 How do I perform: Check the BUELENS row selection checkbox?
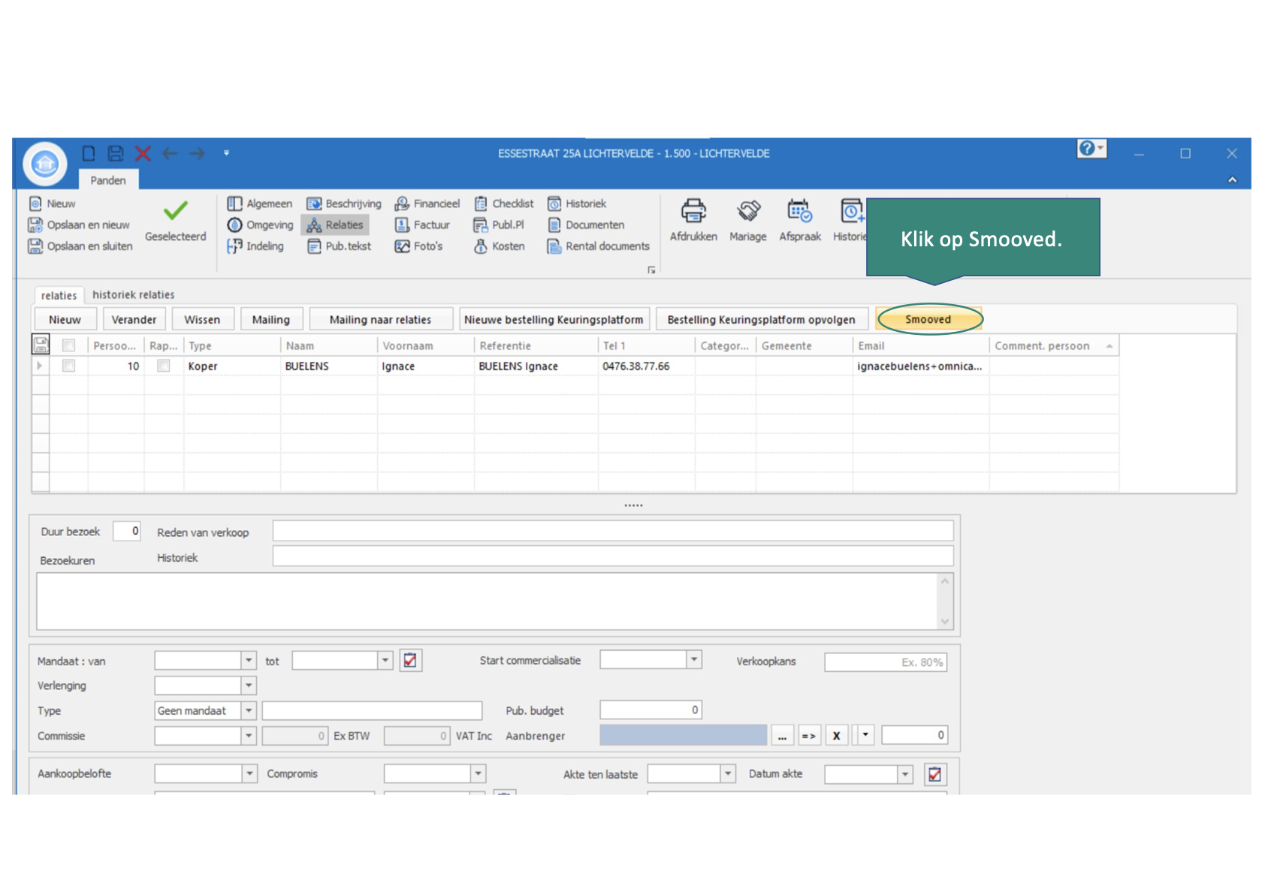click(69, 366)
